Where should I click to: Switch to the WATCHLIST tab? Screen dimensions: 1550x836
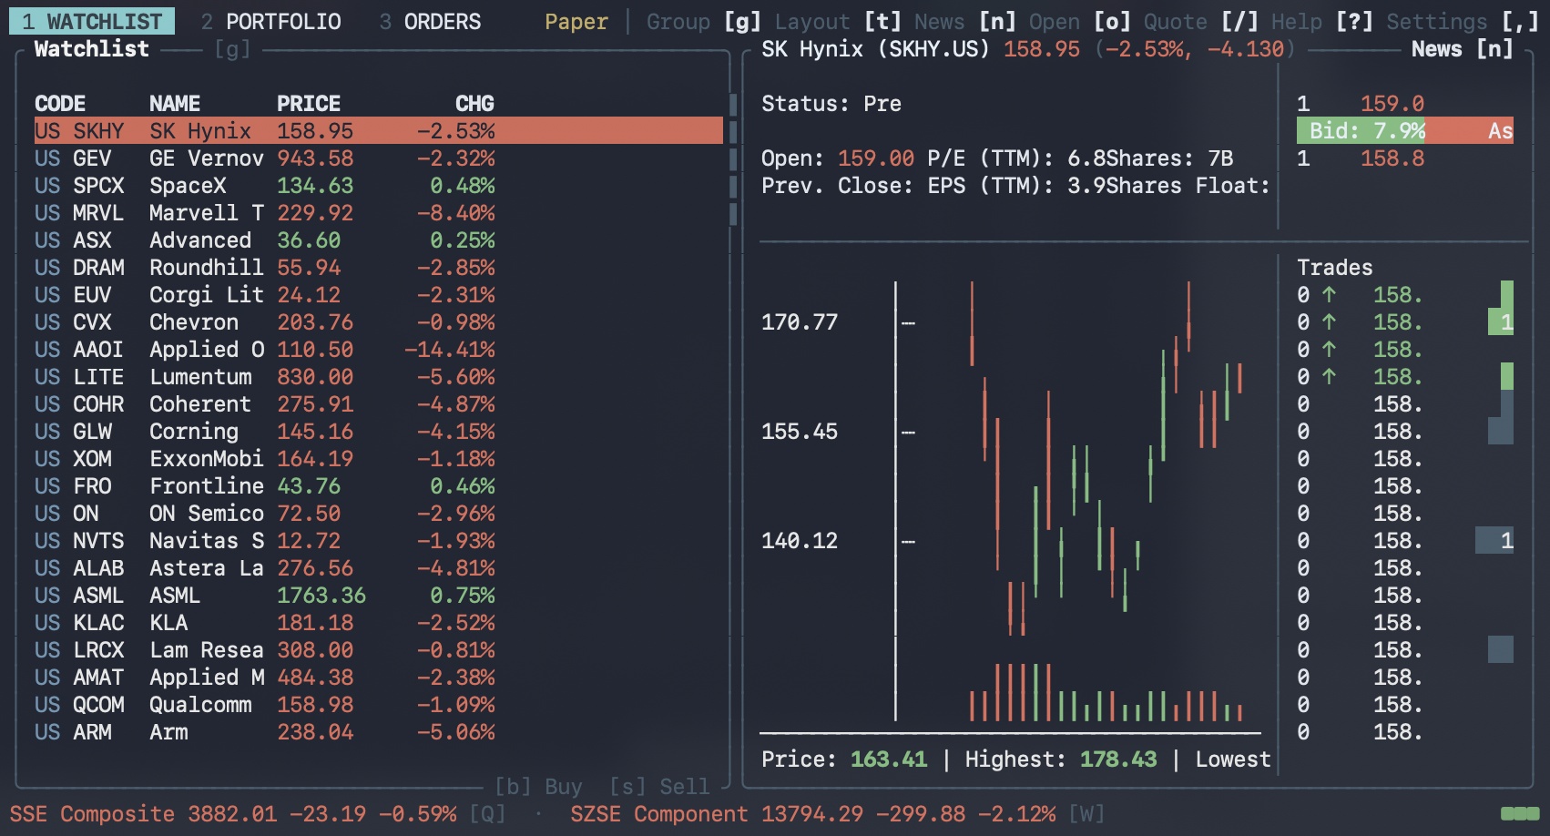[x=92, y=21]
